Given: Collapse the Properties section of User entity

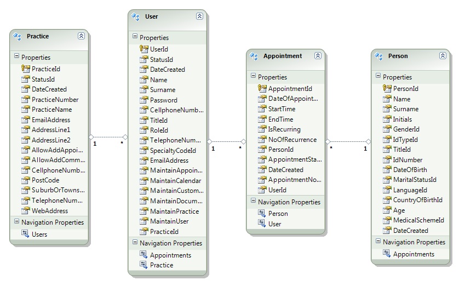Looking at the screenshot, I should [x=135, y=36].
